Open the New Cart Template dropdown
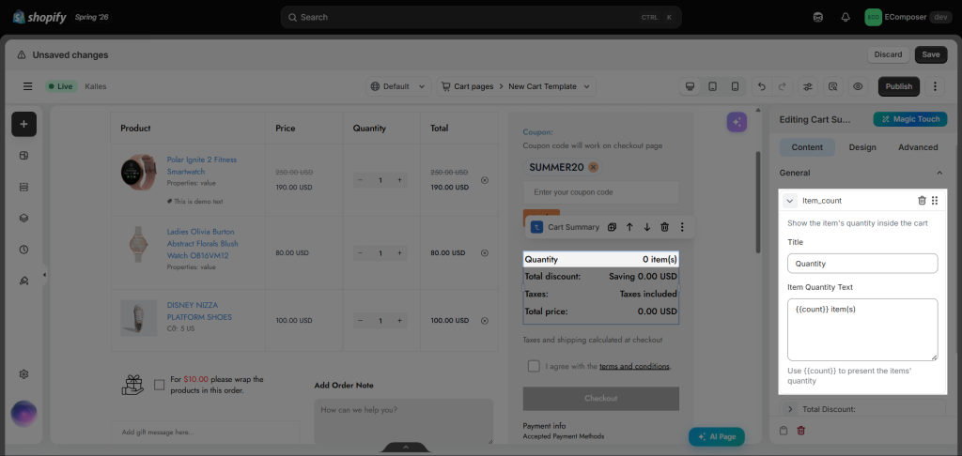 (x=549, y=86)
